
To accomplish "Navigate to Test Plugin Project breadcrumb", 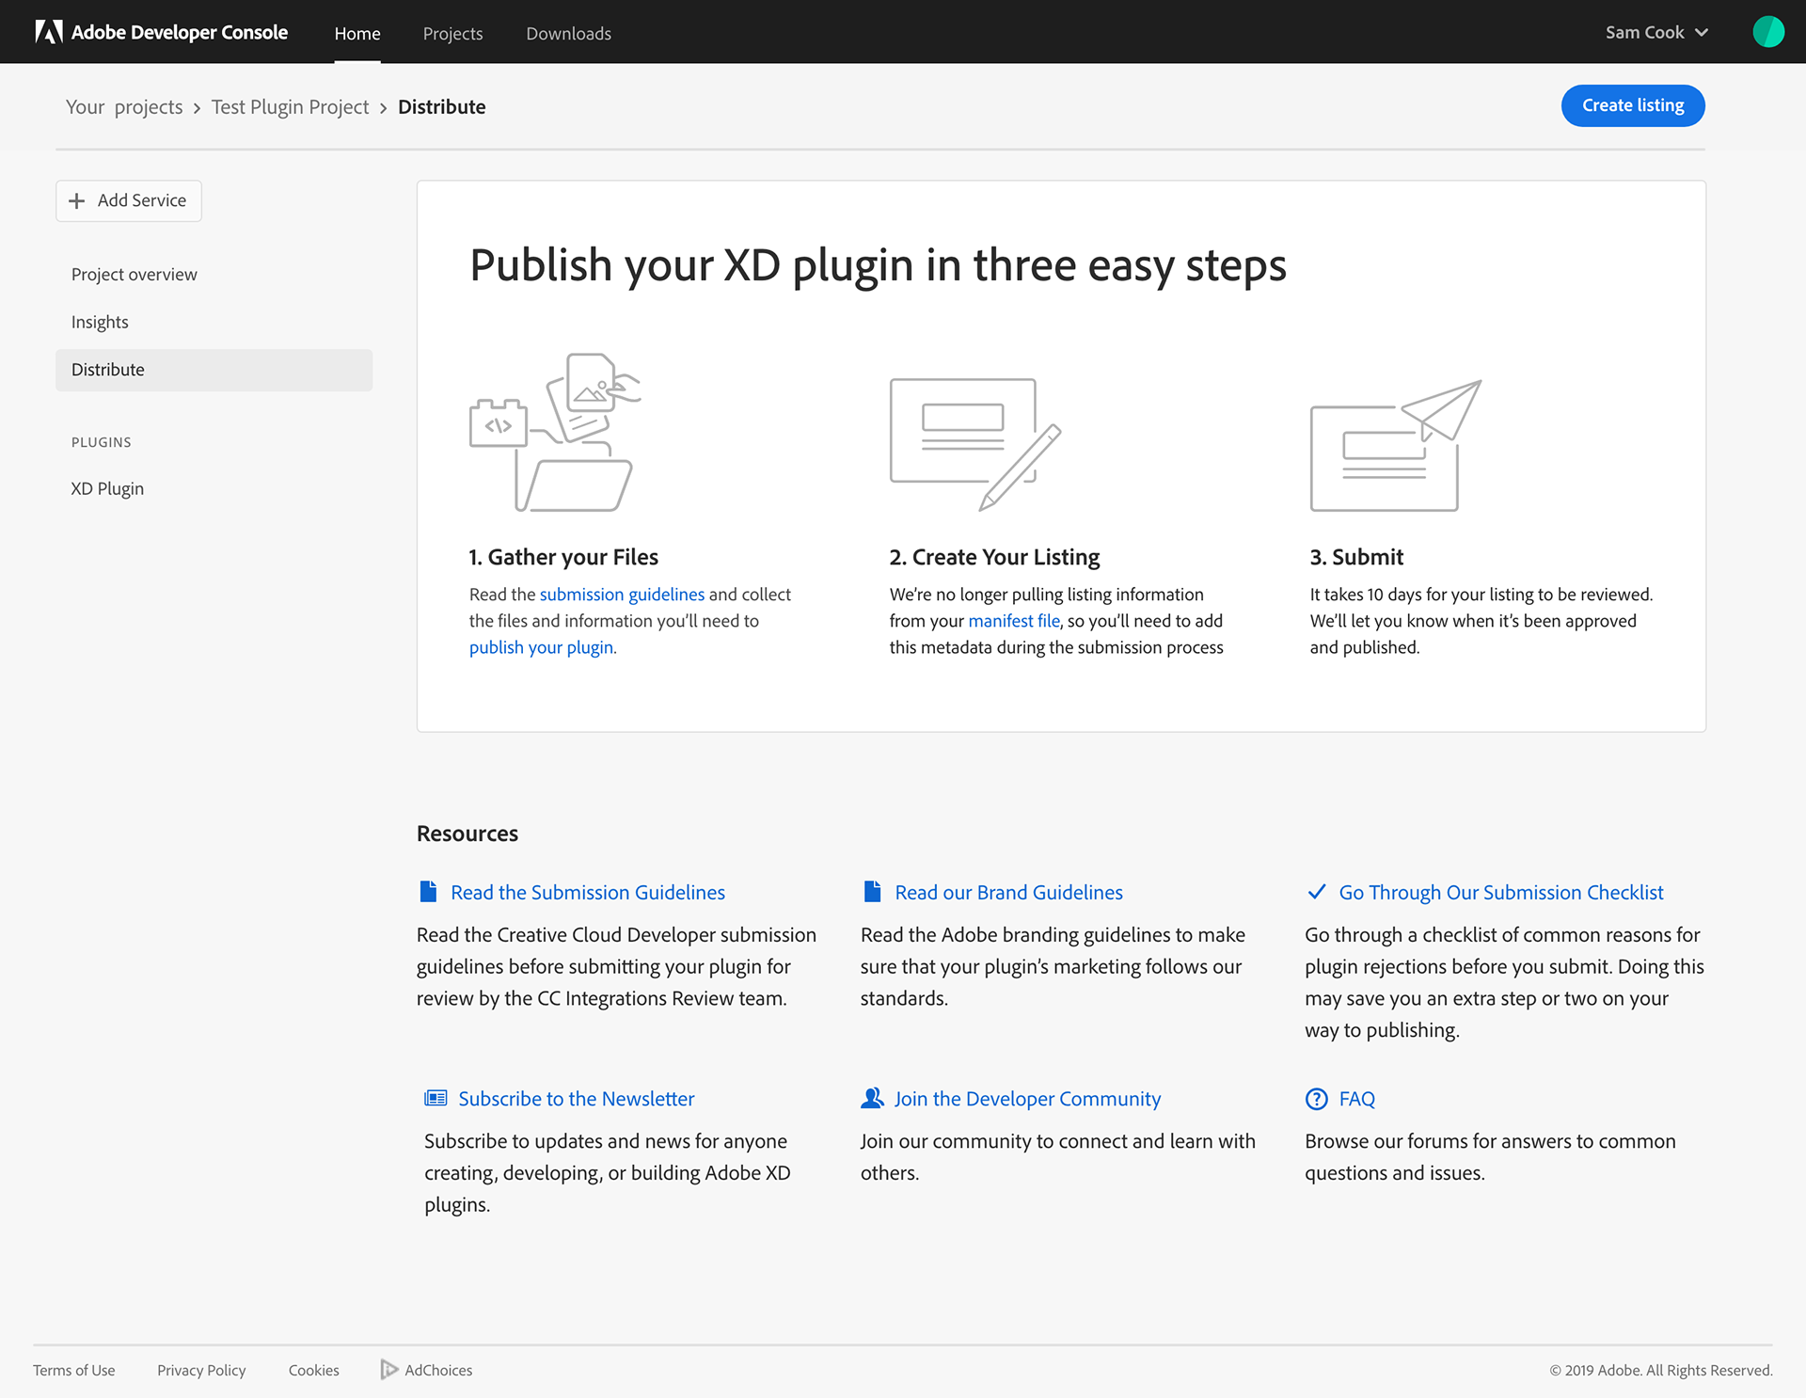I will (290, 107).
